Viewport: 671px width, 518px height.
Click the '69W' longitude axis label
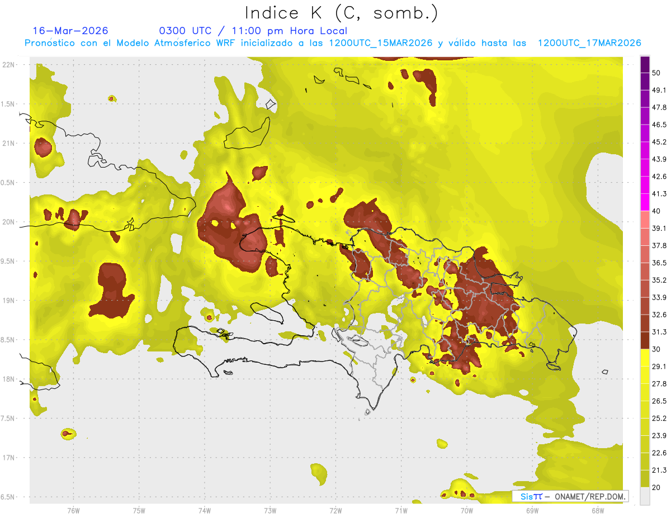coord(532,510)
